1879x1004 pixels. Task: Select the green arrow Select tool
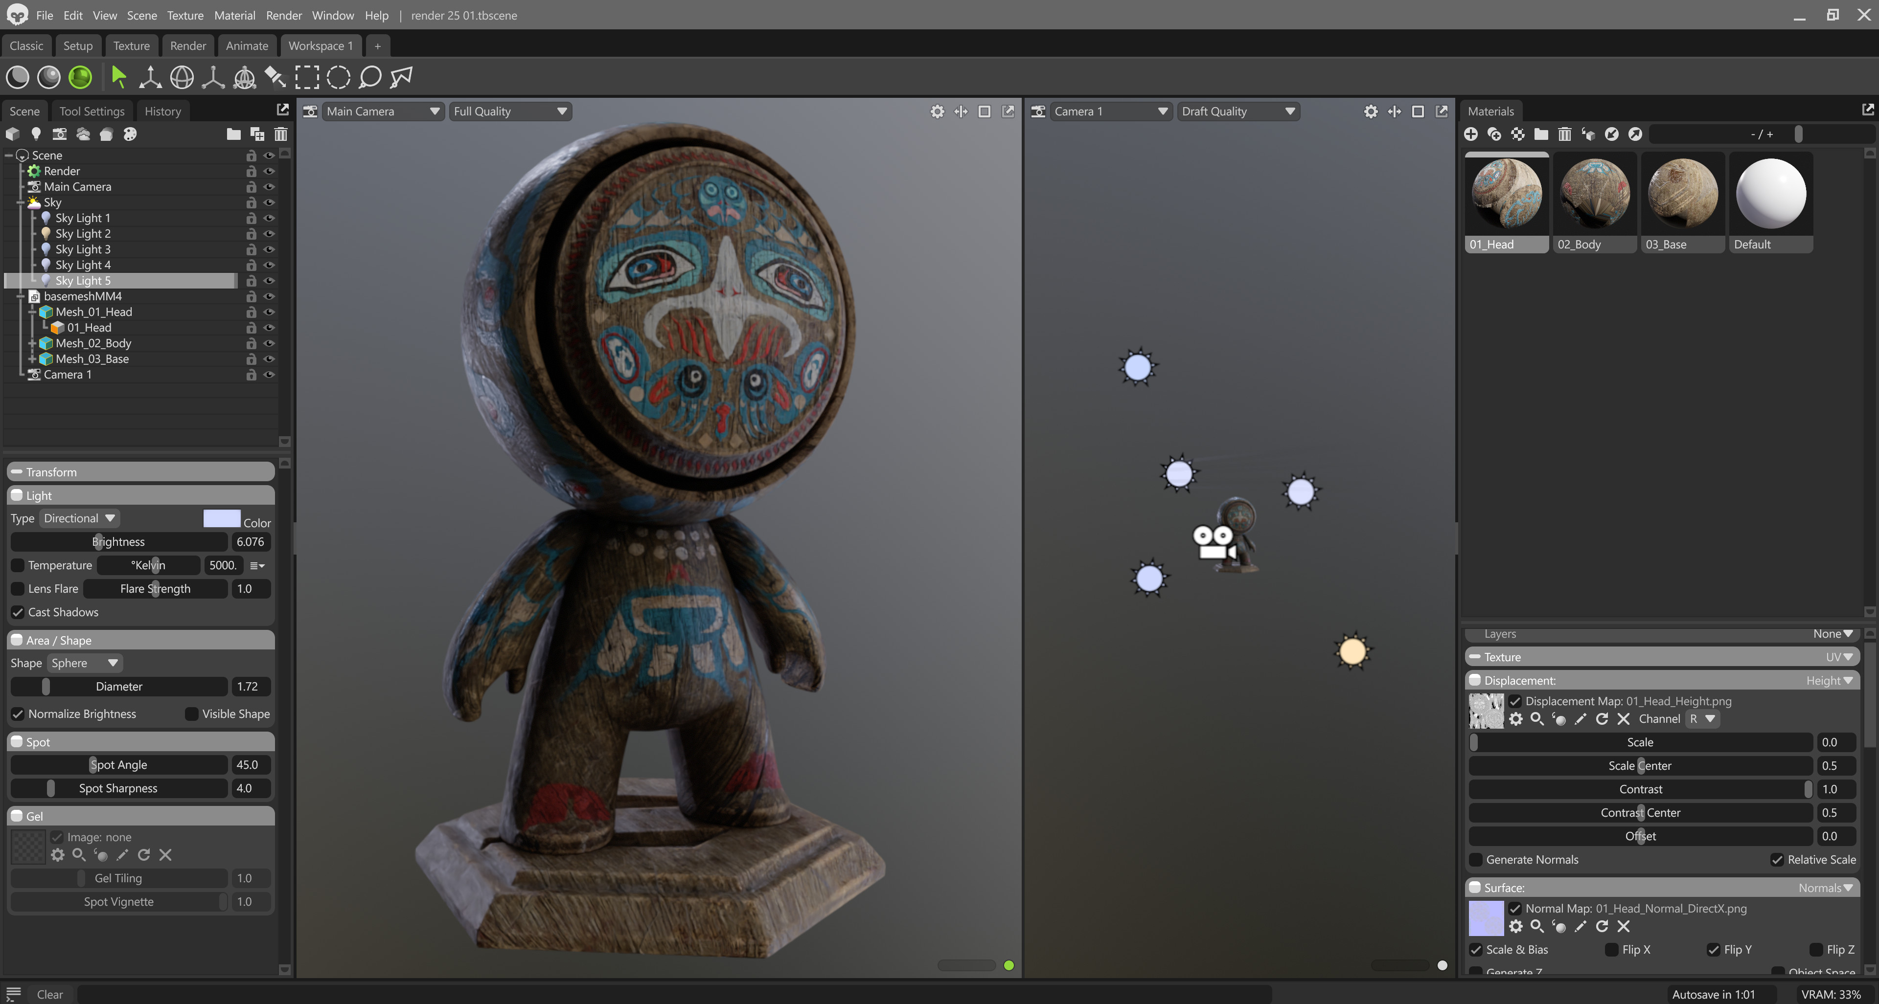pos(119,77)
